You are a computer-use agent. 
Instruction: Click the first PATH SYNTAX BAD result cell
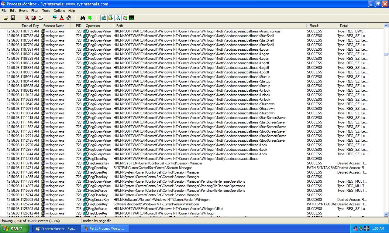[x=322, y=168]
